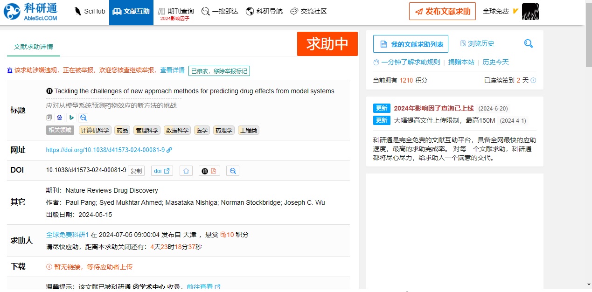The height and width of the screenshot is (292, 592).
Task: Open the PDF icon button in DOI row
Action: [209, 171]
